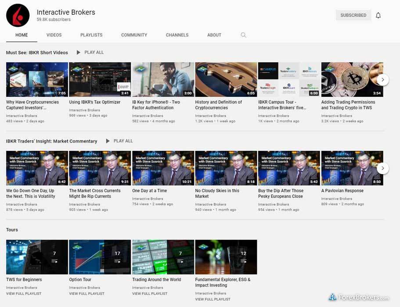
Task: Expand next videos arrow in Market Commentary row
Action: [382, 168]
